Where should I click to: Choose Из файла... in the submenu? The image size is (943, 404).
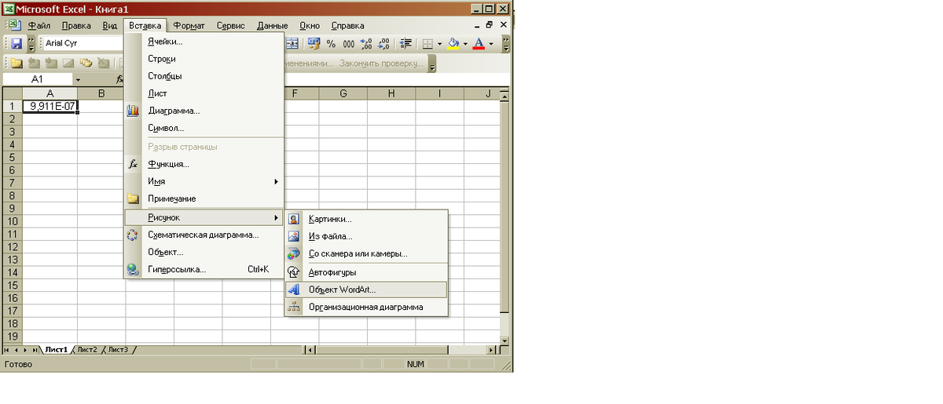point(365,236)
